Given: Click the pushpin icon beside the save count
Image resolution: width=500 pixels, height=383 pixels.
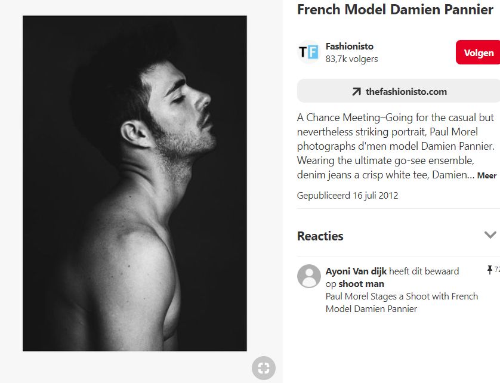Looking at the screenshot, I should click(x=490, y=271).
